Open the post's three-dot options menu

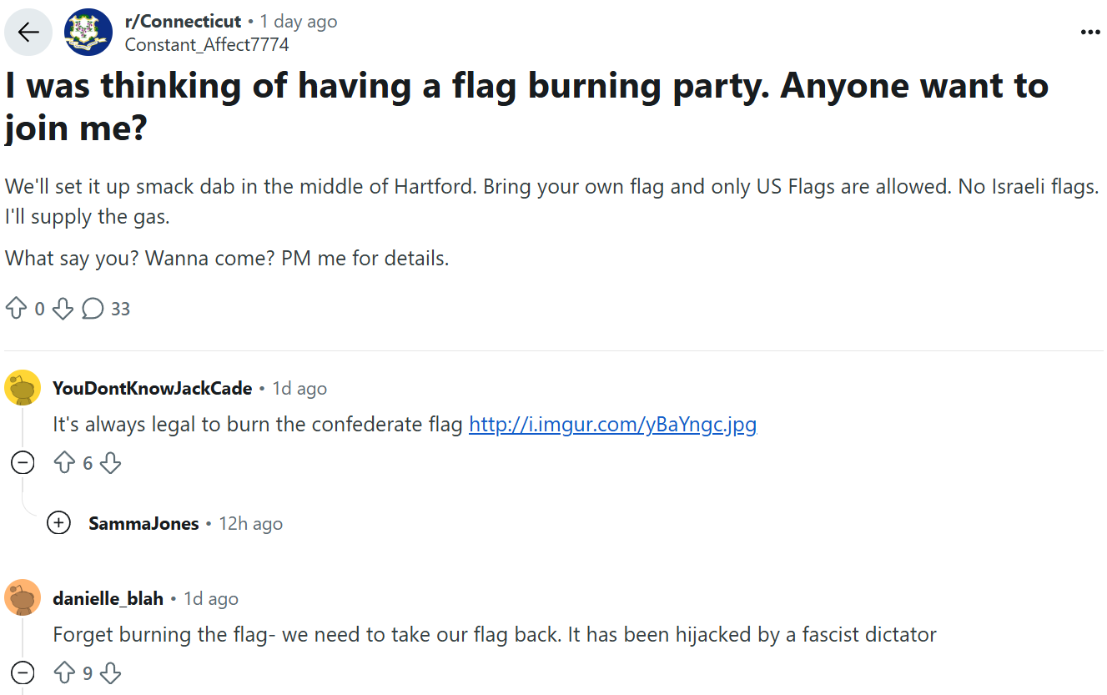pyautogui.click(x=1089, y=33)
